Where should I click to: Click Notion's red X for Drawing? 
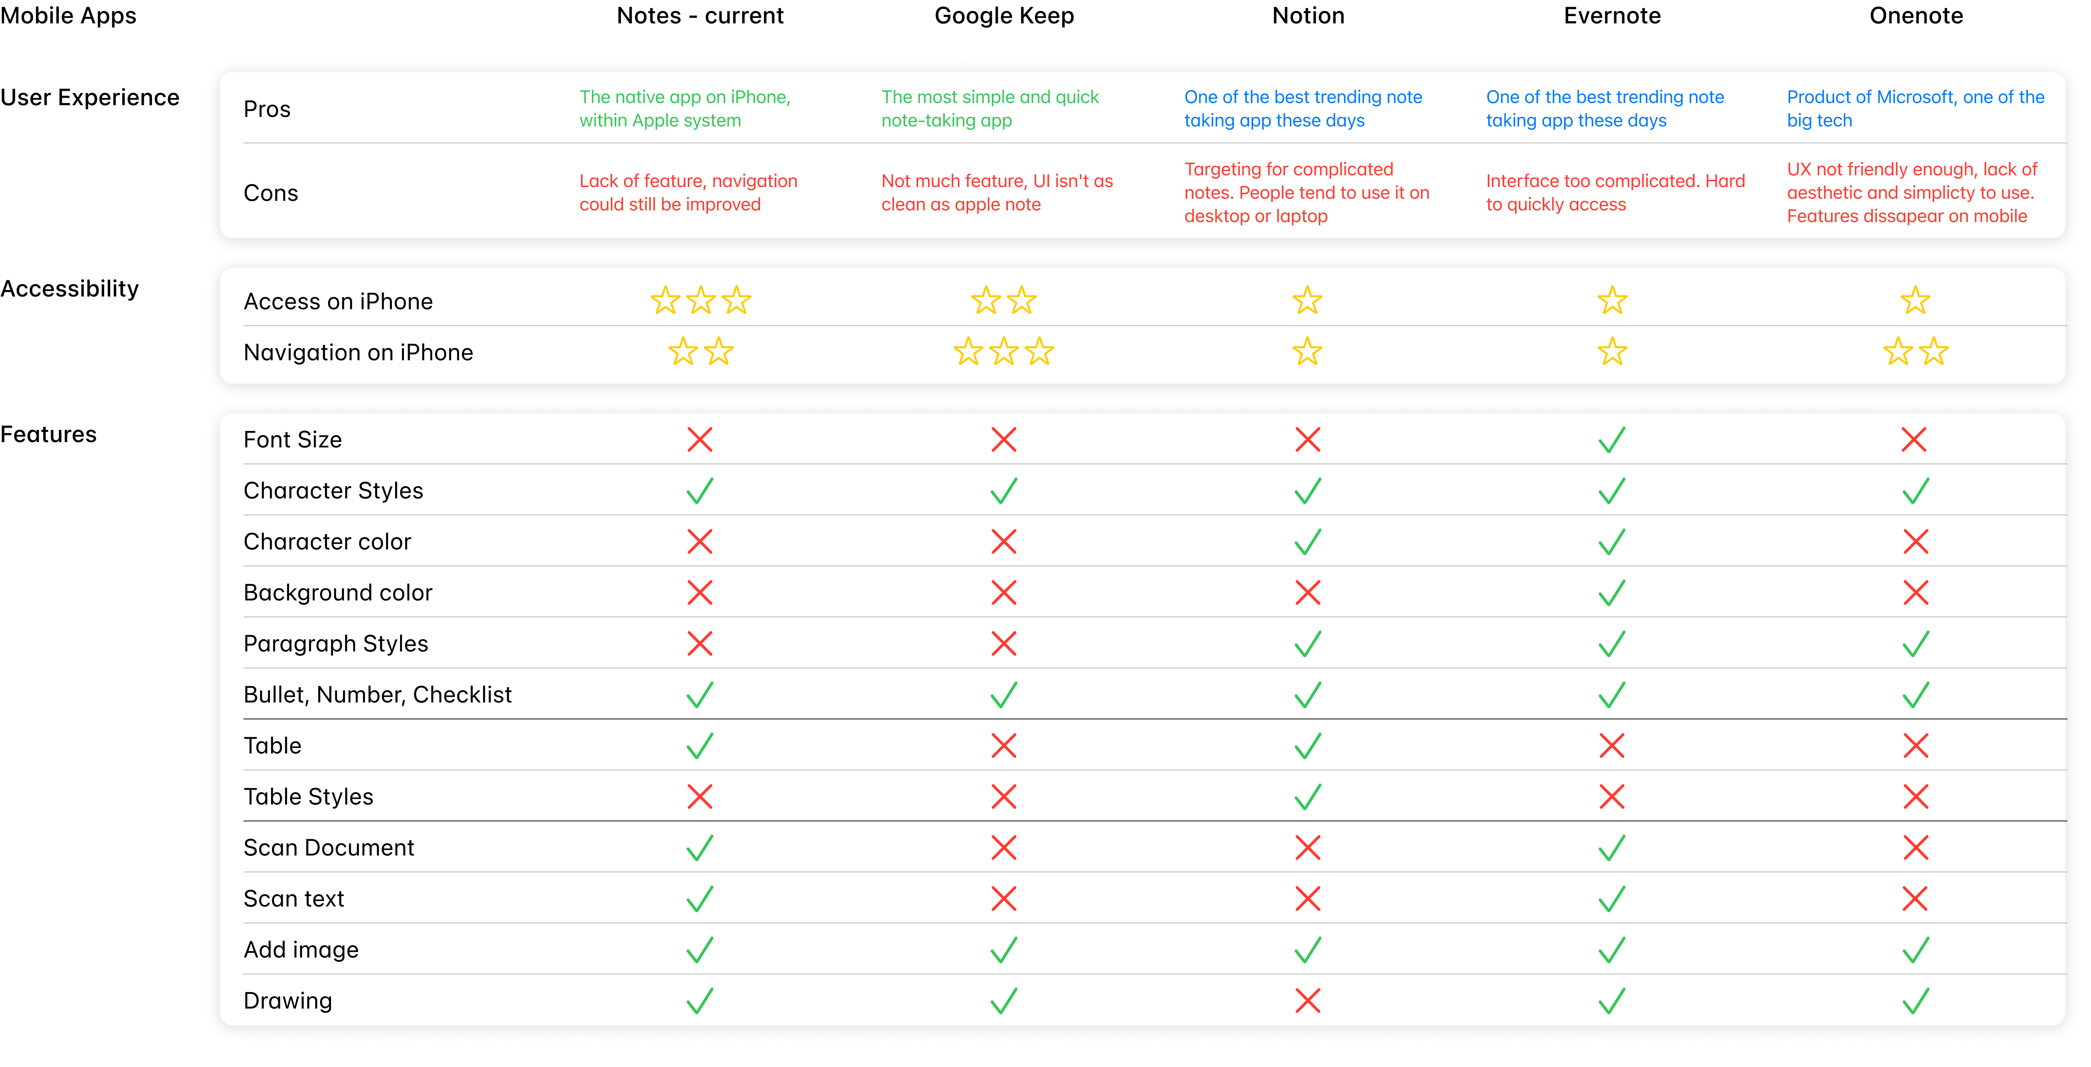pyautogui.click(x=1307, y=1000)
